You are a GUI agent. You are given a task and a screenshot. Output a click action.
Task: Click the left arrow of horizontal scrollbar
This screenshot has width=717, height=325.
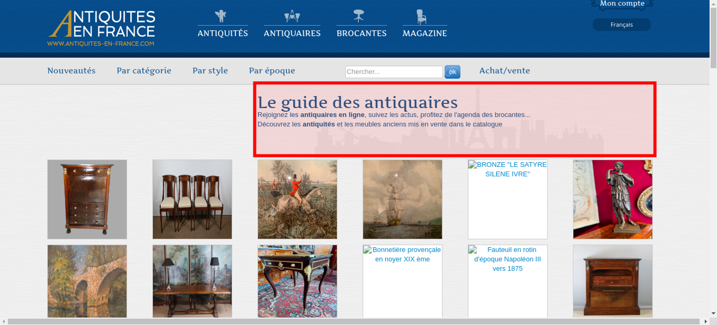click(4, 321)
